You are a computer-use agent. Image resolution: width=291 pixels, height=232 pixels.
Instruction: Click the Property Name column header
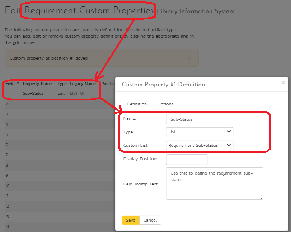coord(37,84)
